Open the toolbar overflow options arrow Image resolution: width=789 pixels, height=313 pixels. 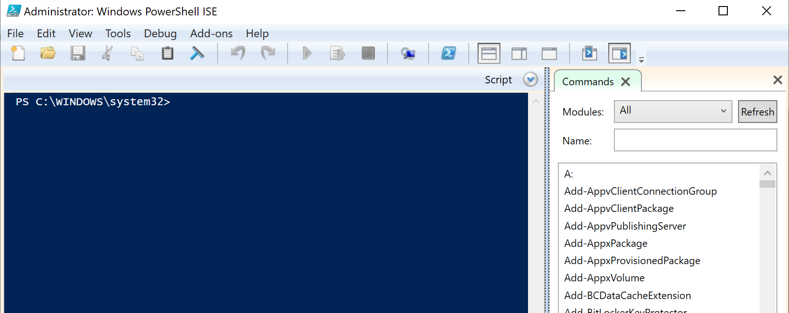pyautogui.click(x=641, y=60)
